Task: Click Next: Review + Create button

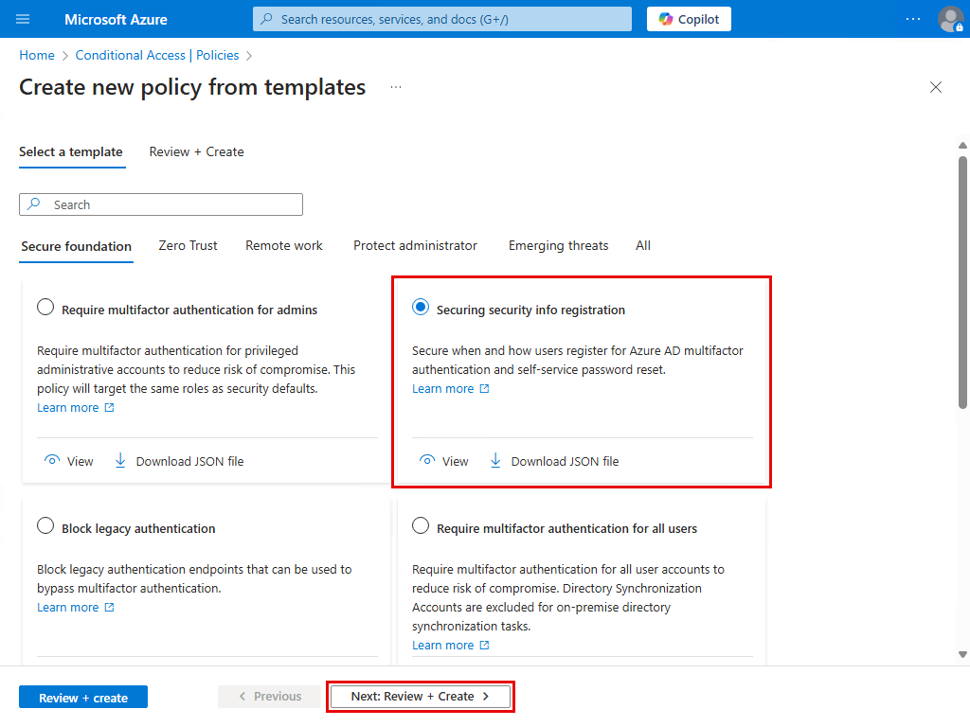Action: (x=421, y=697)
